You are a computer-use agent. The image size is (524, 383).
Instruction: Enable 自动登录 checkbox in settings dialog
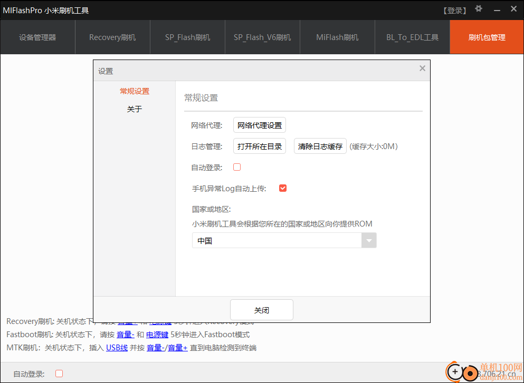[x=237, y=167]
